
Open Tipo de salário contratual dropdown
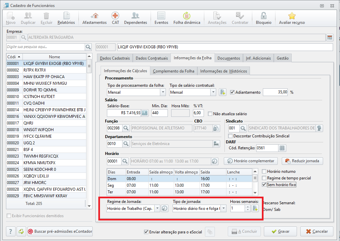click(x=213, y=92)
